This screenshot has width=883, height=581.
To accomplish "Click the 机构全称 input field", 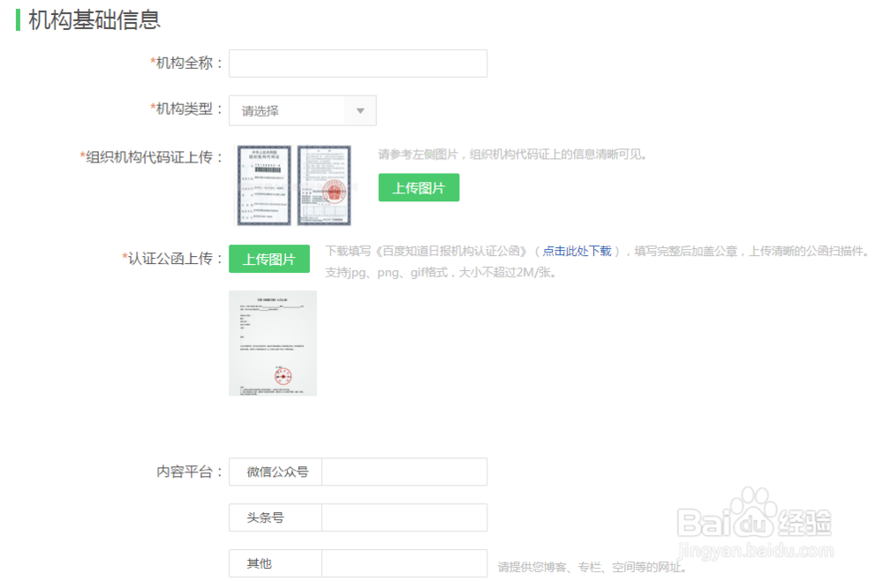I will click(x=358, y=63).
